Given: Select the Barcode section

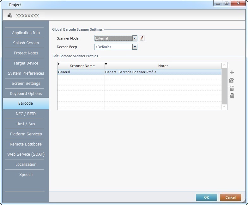Looking at the screenshot, I should click(26, 103).
